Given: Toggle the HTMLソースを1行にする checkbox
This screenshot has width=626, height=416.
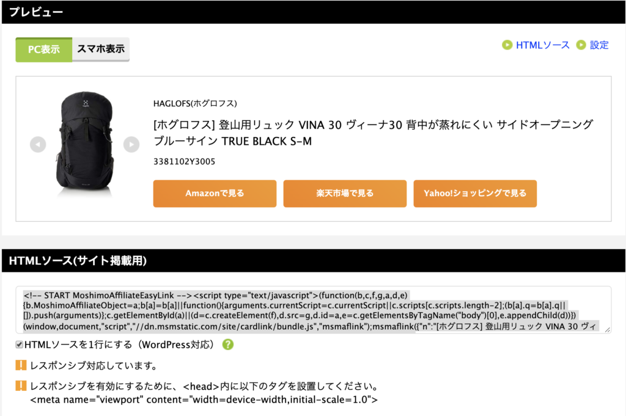Looking at the screenshot, I should [x=19, y=345].
